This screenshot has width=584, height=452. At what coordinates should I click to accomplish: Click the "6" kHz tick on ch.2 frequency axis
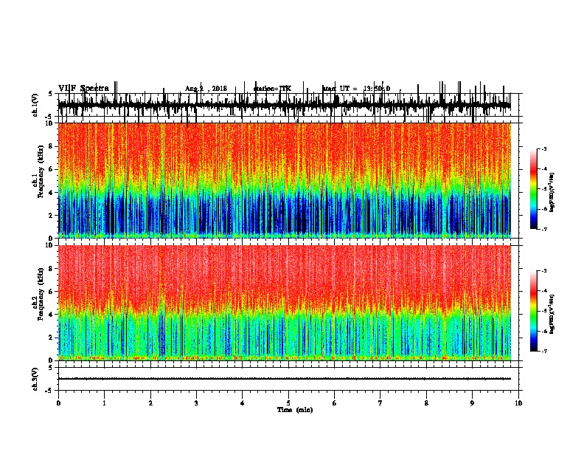point(51,292)
